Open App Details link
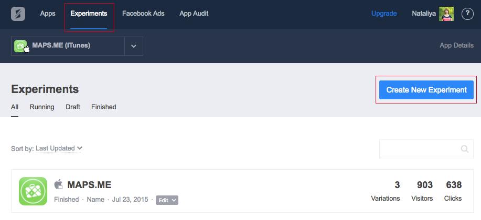The width and height of the screenshot is (481, 220). click(456, 45)
